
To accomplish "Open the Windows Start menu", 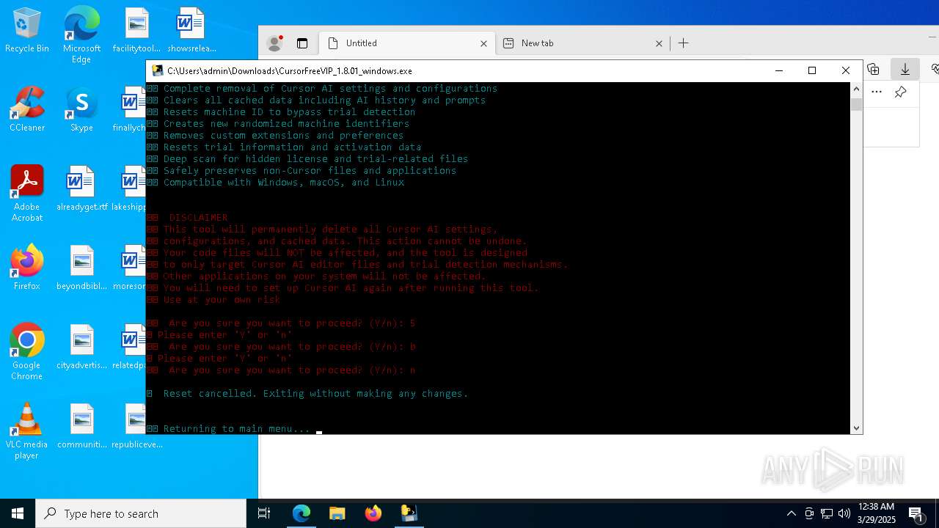I will [18, 513].
